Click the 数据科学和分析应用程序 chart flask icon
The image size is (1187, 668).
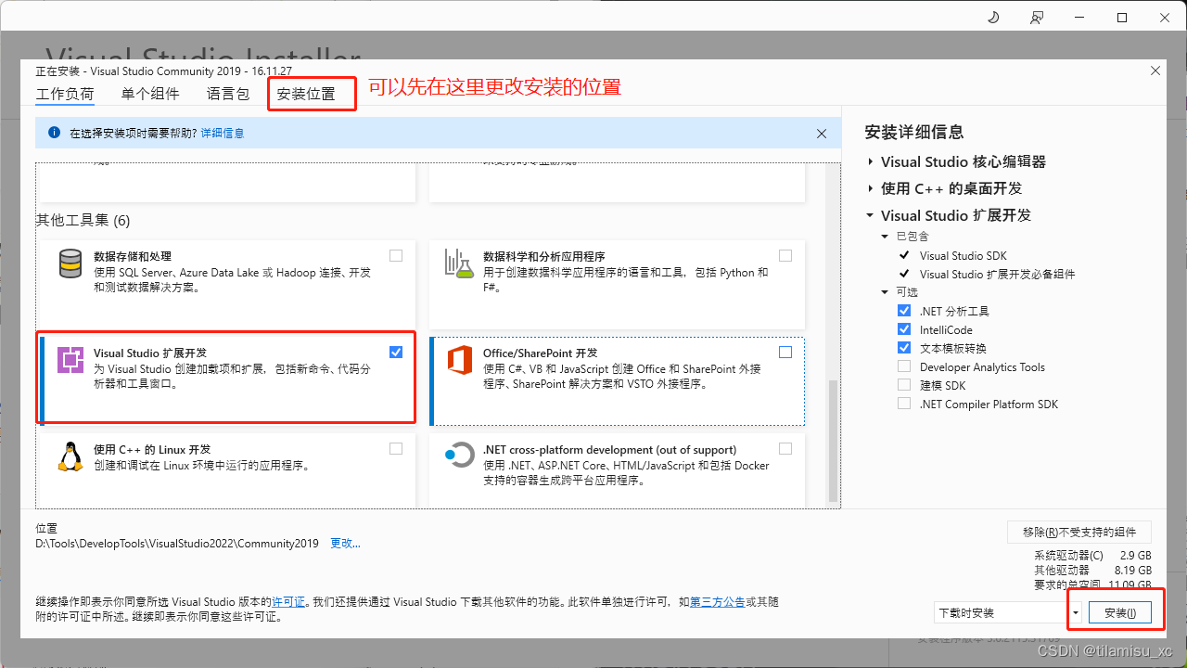point(459,263)
